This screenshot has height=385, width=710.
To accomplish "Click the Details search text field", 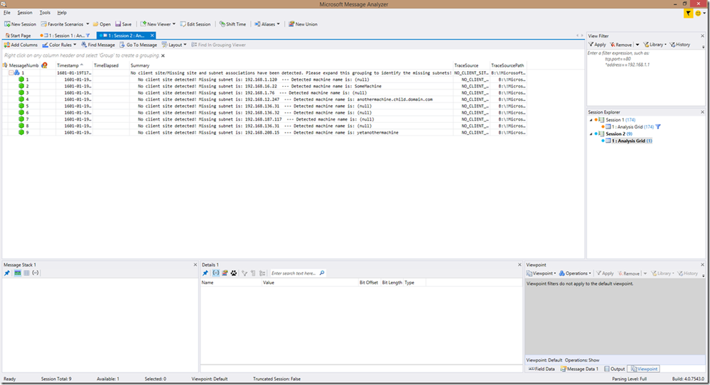I will [294, 273].
